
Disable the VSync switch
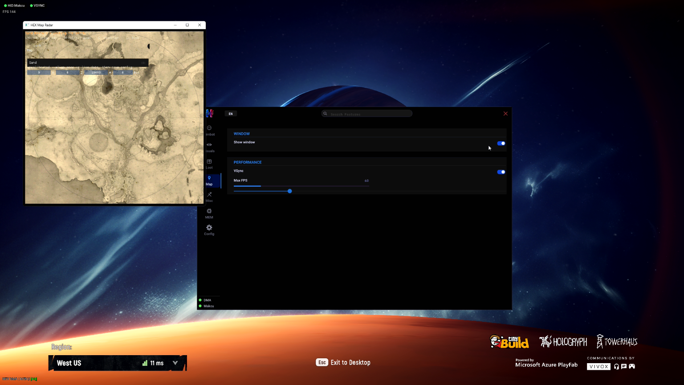501,172
